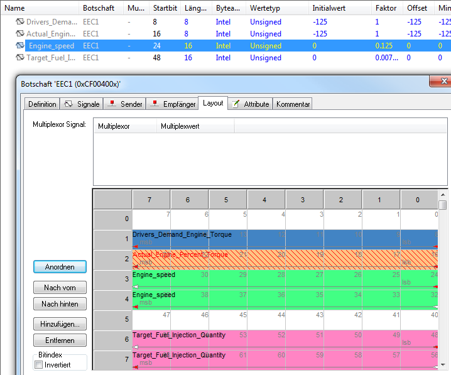Click the Nach vorn button
The width and height of the screenshot is (451, 375).
click(60, 288)
